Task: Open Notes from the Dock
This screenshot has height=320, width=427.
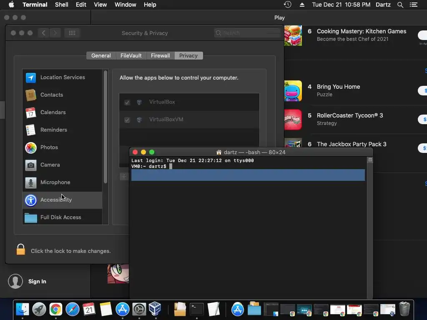Action: click(105, 310)
